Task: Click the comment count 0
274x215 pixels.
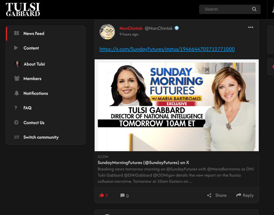Action: (x=127, y=196)
